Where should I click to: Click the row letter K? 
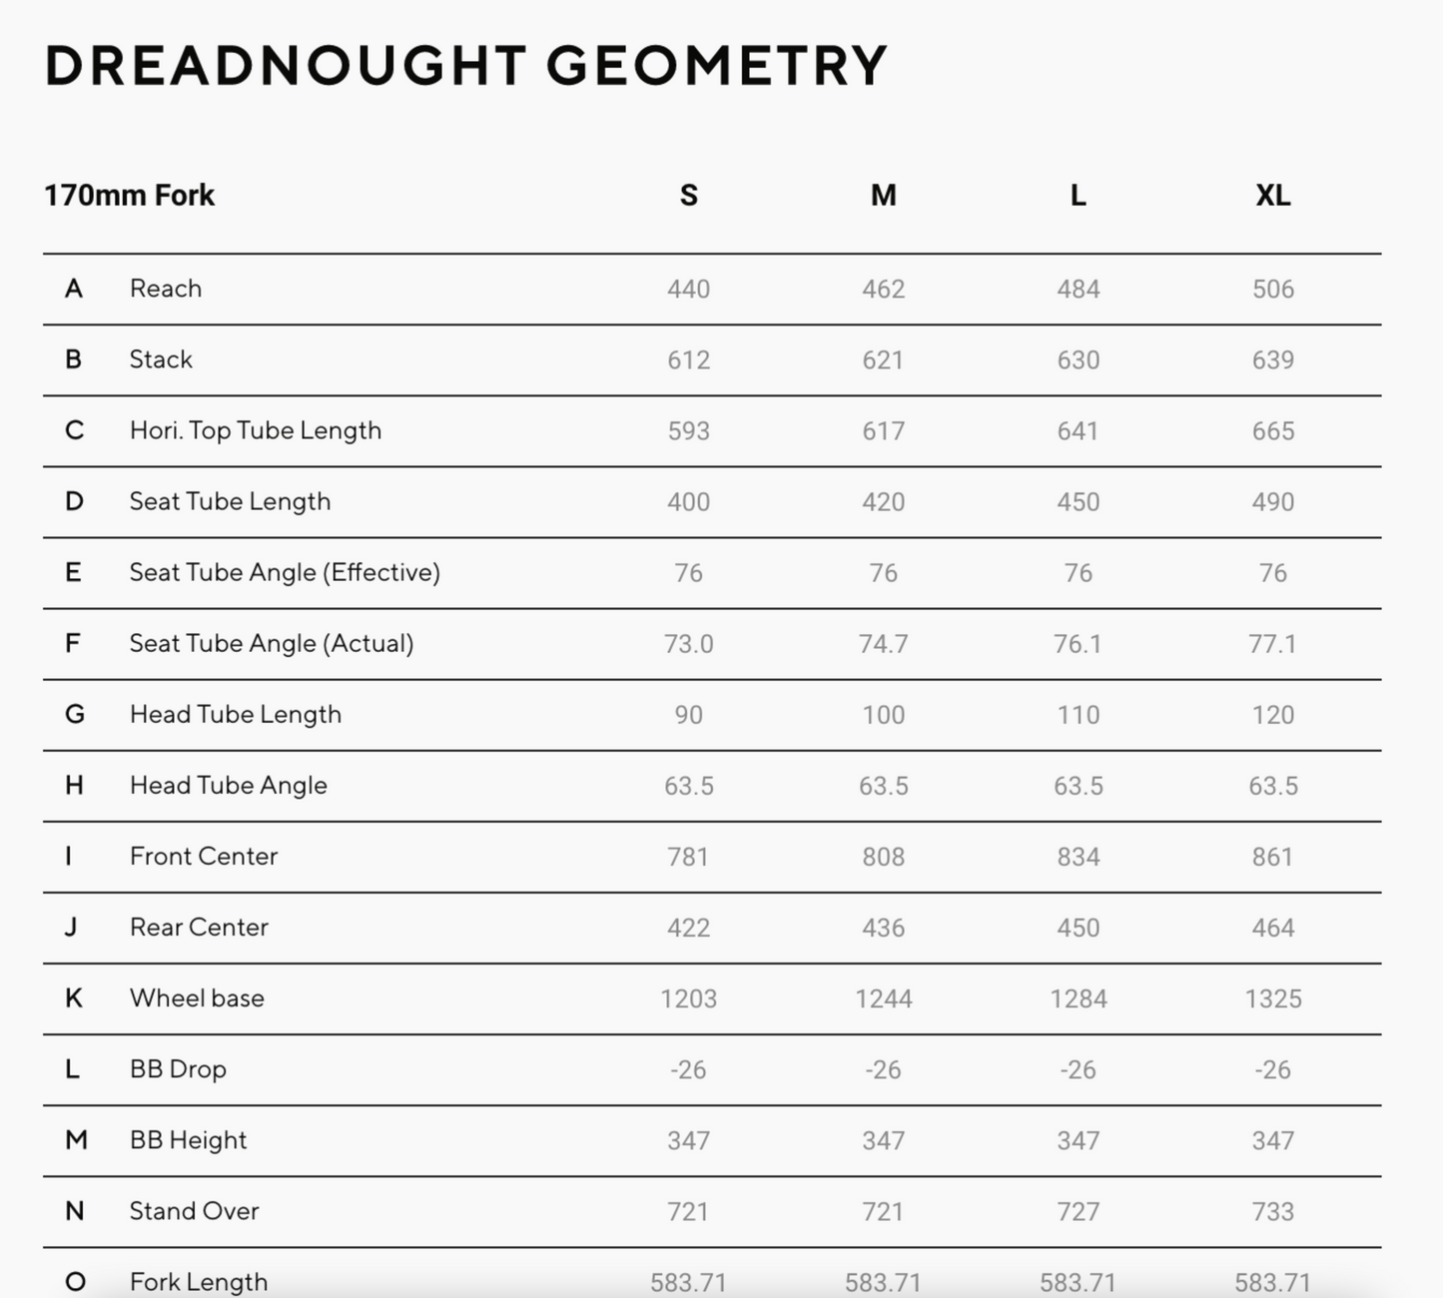click(74, 997)
